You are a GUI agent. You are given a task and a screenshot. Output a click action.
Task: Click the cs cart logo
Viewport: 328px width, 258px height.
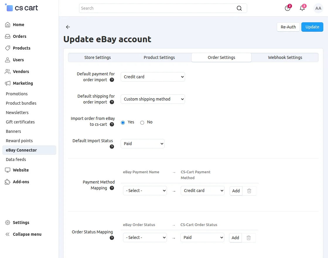click(x=21, y=8)
